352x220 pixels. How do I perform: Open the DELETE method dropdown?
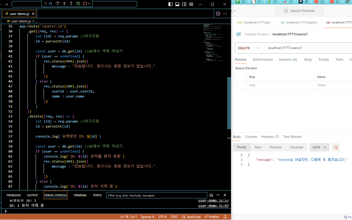click(249, 48)
